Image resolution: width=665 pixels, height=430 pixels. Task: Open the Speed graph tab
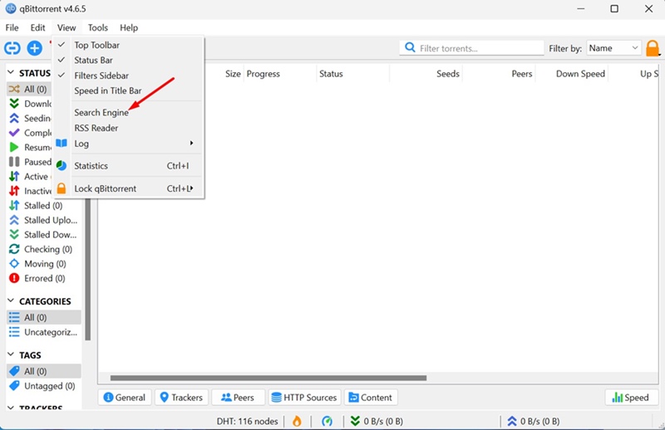(x=631, y=398)
